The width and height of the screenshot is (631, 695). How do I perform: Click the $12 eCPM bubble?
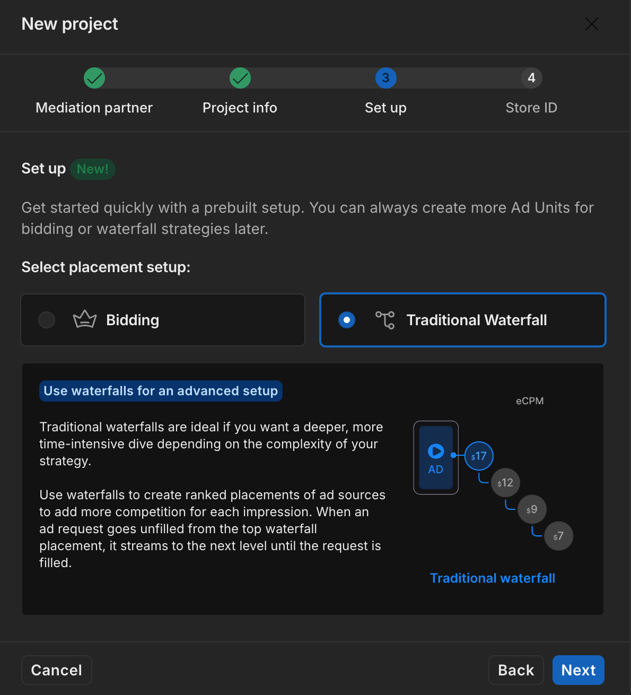click(x=505, y=483)
